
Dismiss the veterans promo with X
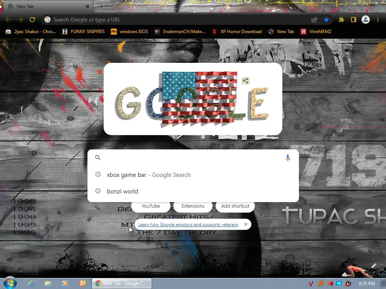click(246, 224)
